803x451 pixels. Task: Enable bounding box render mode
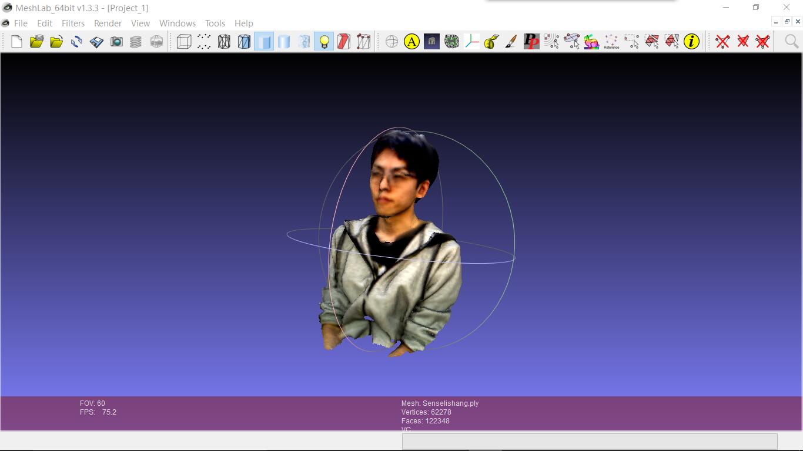[184, 41]
